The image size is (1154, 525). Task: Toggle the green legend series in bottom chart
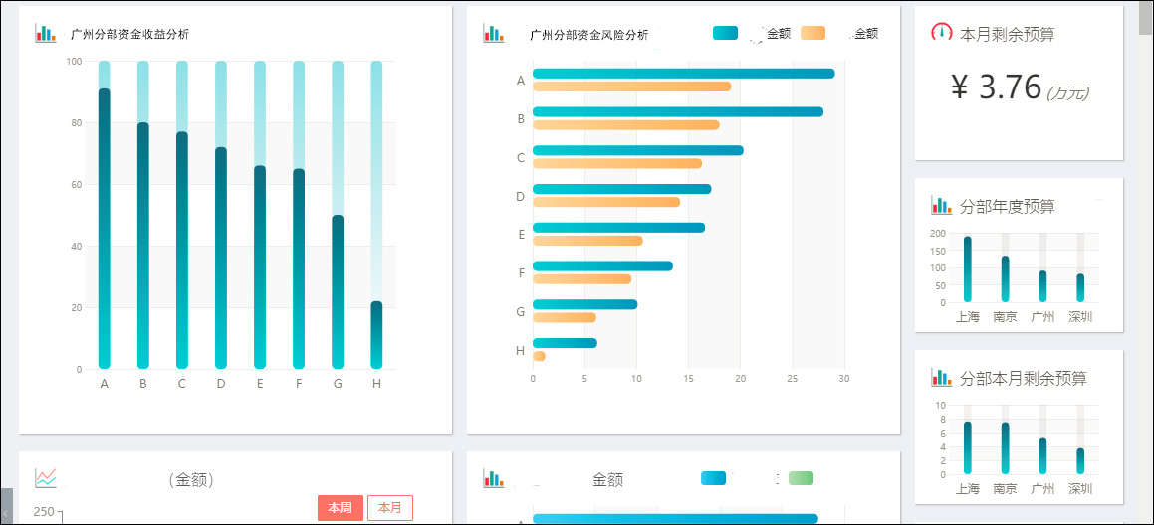coord(801,478)
